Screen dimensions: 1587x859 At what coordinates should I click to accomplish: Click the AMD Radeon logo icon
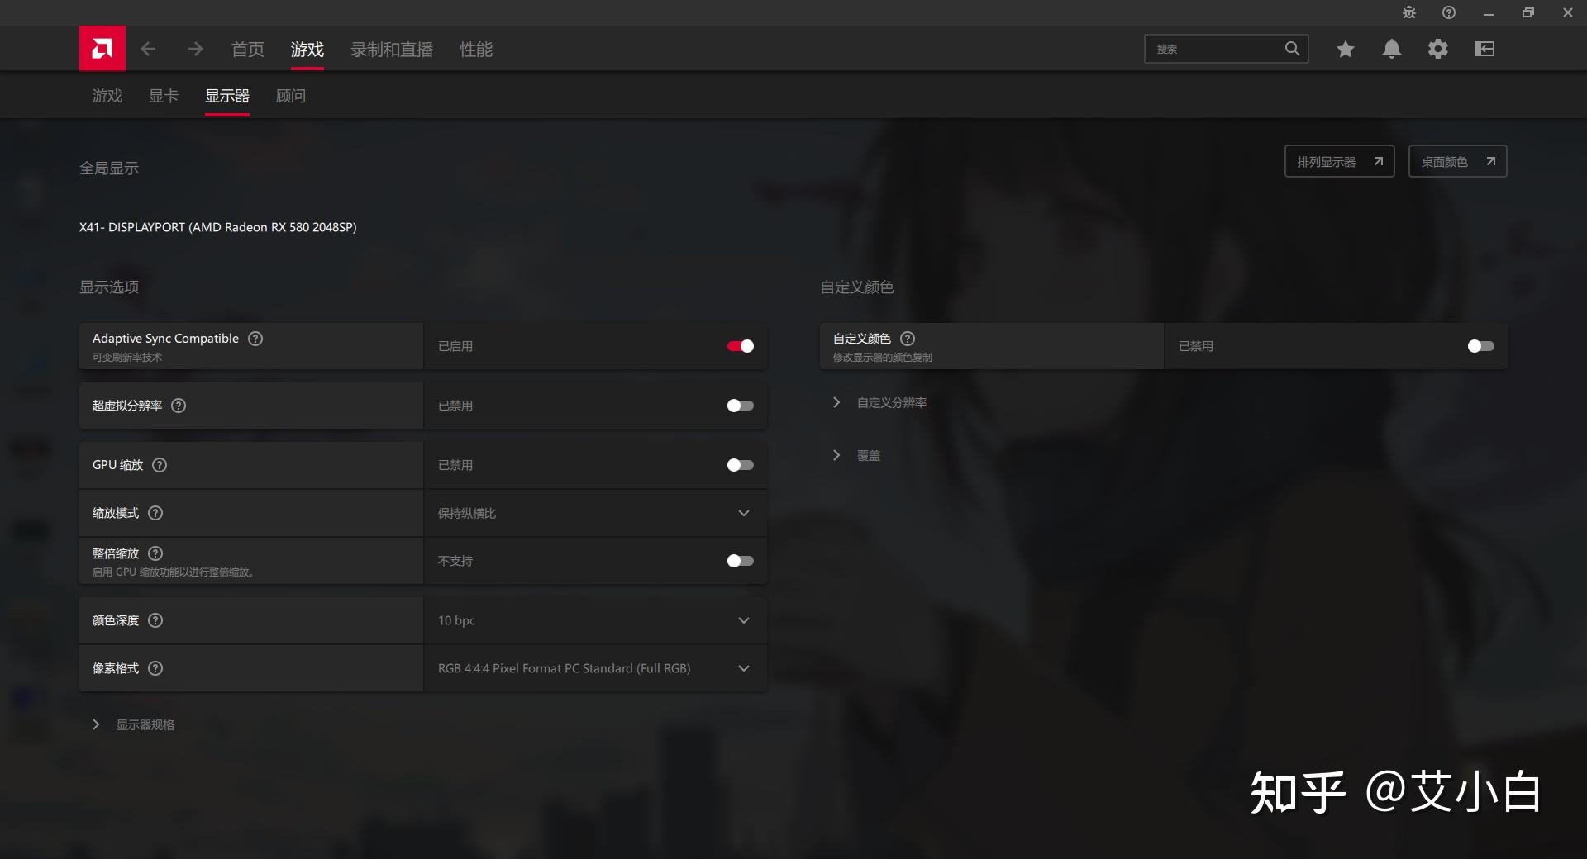tap(102, 49)
